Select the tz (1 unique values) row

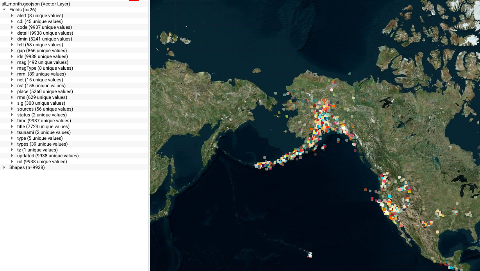37,150
